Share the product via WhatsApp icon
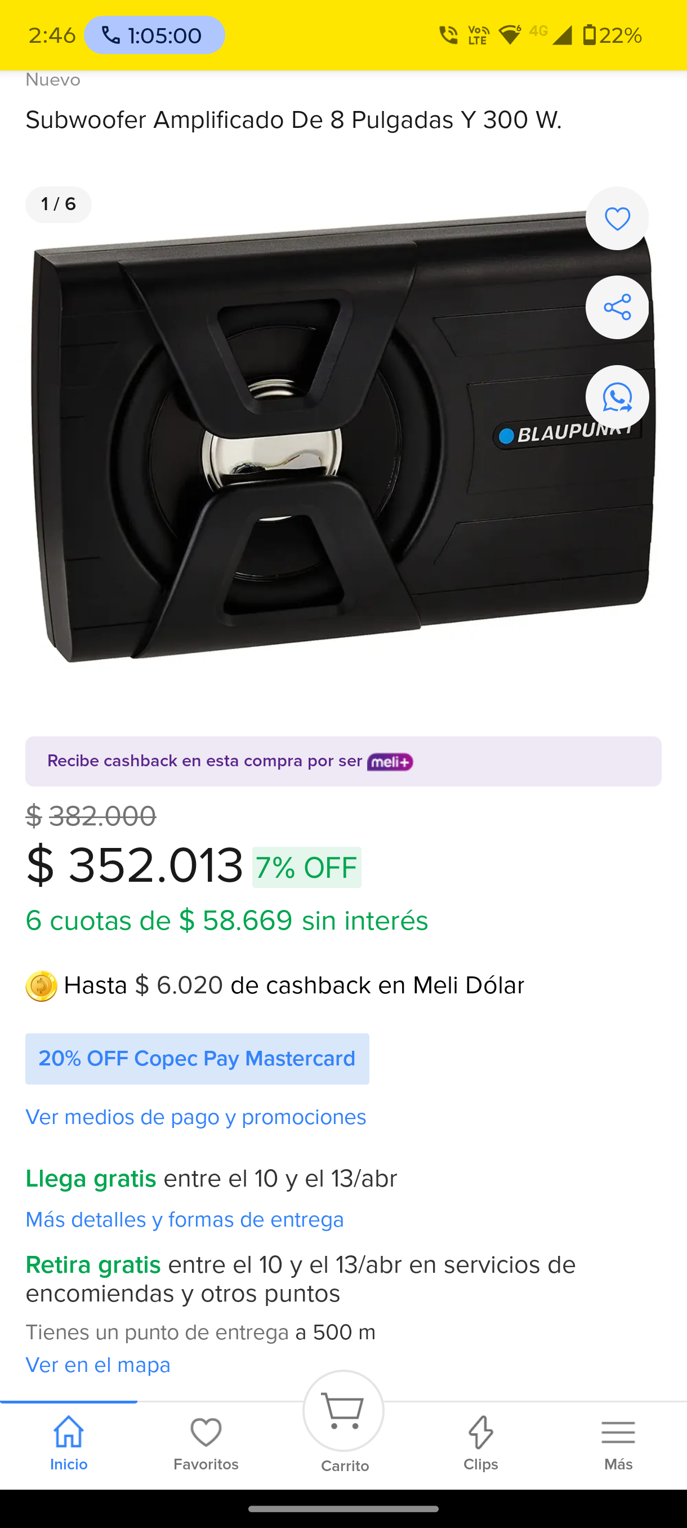 pos(617,397)
